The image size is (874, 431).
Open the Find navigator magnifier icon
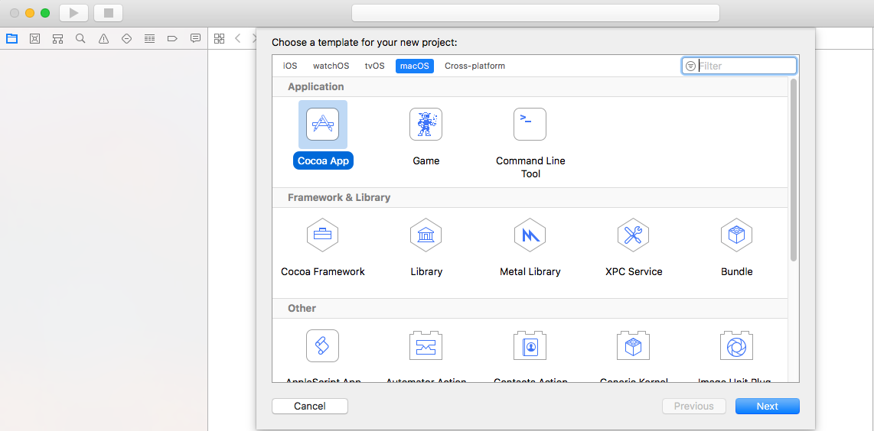coord(80,38)
